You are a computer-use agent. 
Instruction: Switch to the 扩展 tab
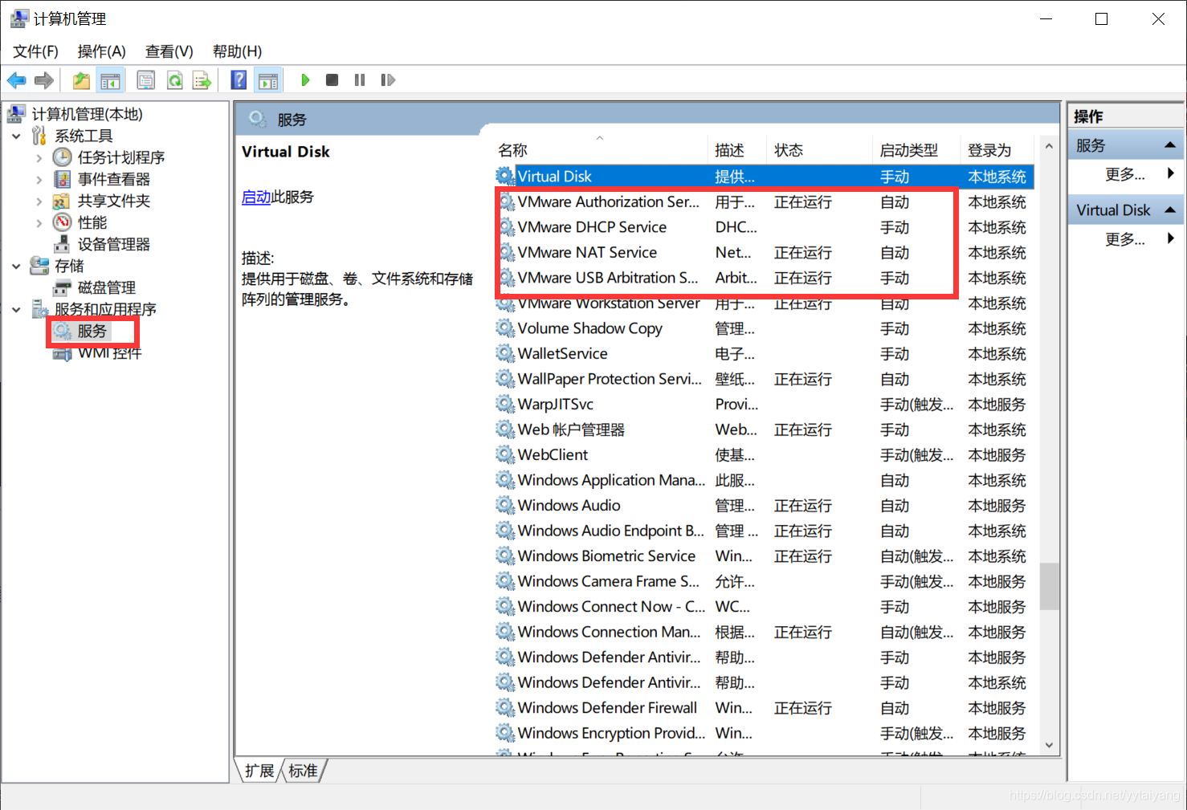tap(259, 771)
